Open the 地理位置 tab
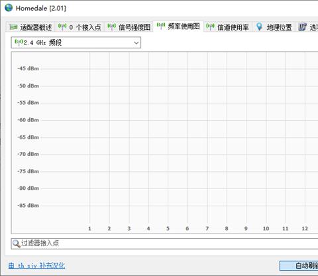 point(274,27)
